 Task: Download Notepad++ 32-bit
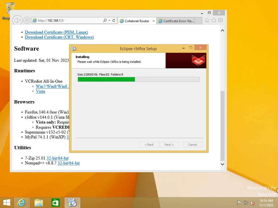coord(63,163)
